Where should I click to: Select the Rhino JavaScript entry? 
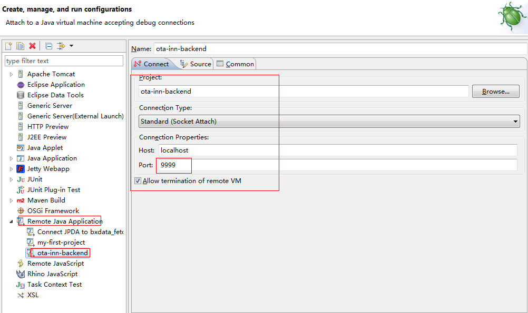[x=52, y=274]
